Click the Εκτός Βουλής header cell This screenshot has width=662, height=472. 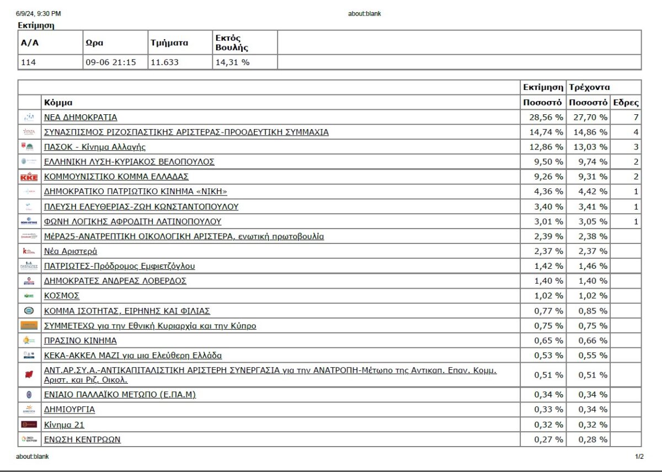click(245, 43)
